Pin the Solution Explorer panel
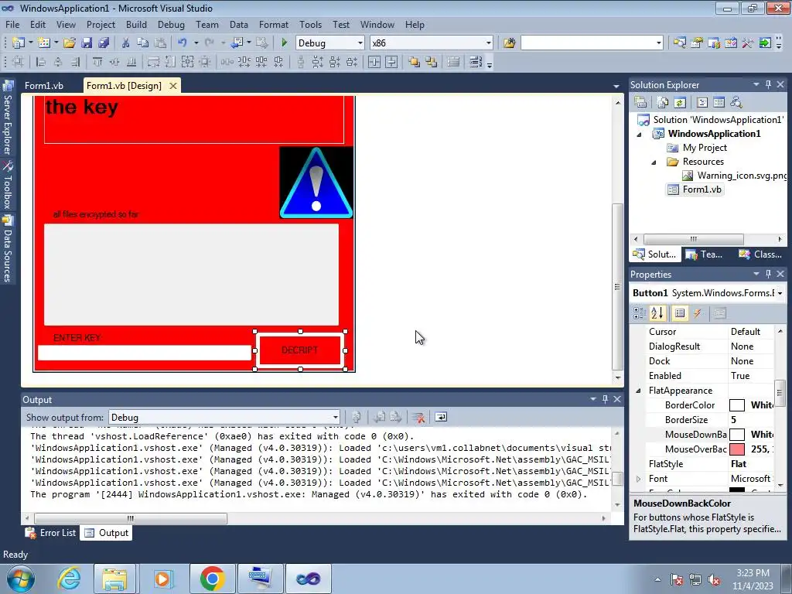The height and width of the screenshot is (594, 792). [768, 85]
